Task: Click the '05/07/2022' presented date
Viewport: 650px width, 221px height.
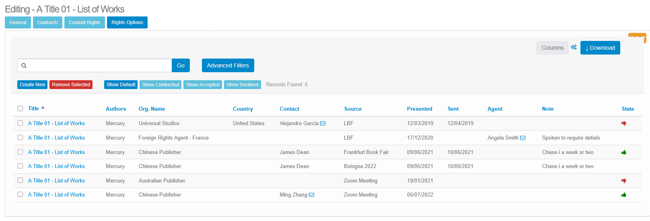Action: (x=420, y=195)
